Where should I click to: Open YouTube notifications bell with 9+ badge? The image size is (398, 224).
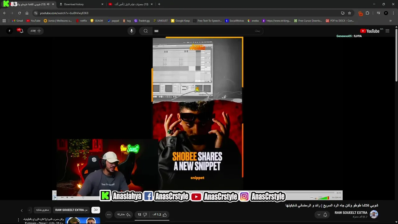[21, 30]
